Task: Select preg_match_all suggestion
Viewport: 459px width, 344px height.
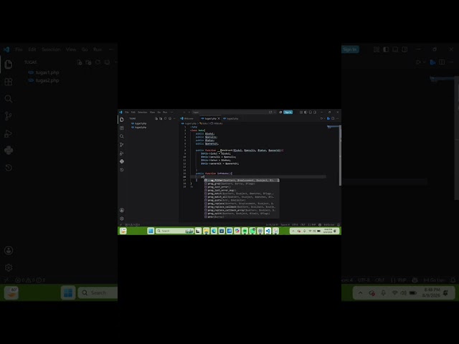Action: coord(242,197)
